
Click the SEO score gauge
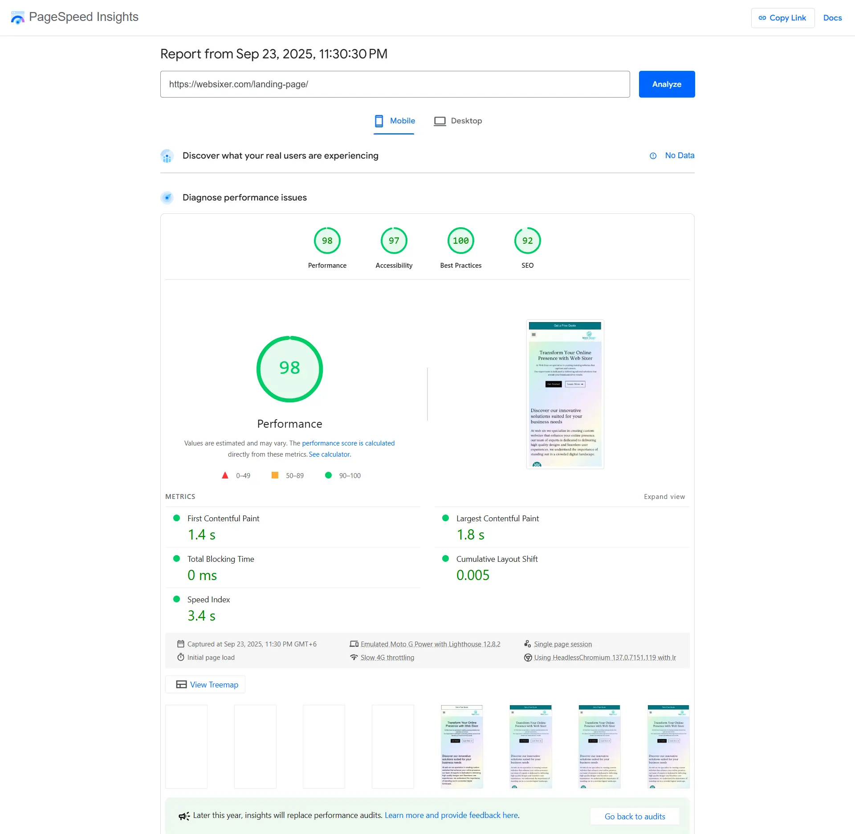[527, 241]
